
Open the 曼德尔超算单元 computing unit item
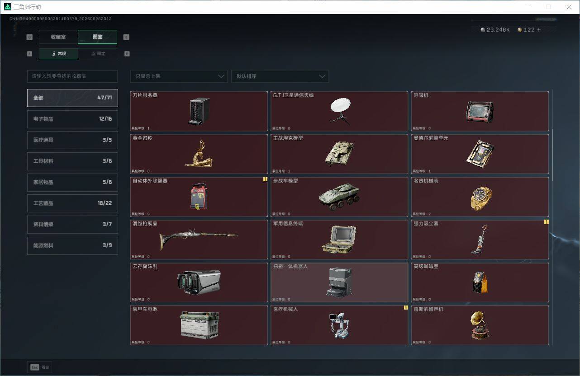(480, 154)
